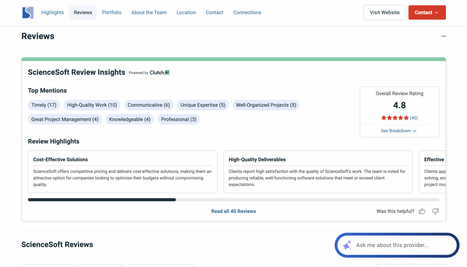
Task: Click the Was this helpful? text
Action: 395,211
